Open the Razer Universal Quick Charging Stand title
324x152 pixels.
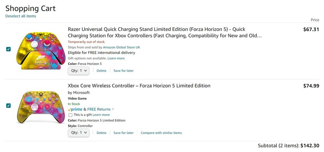click(165, 33)
